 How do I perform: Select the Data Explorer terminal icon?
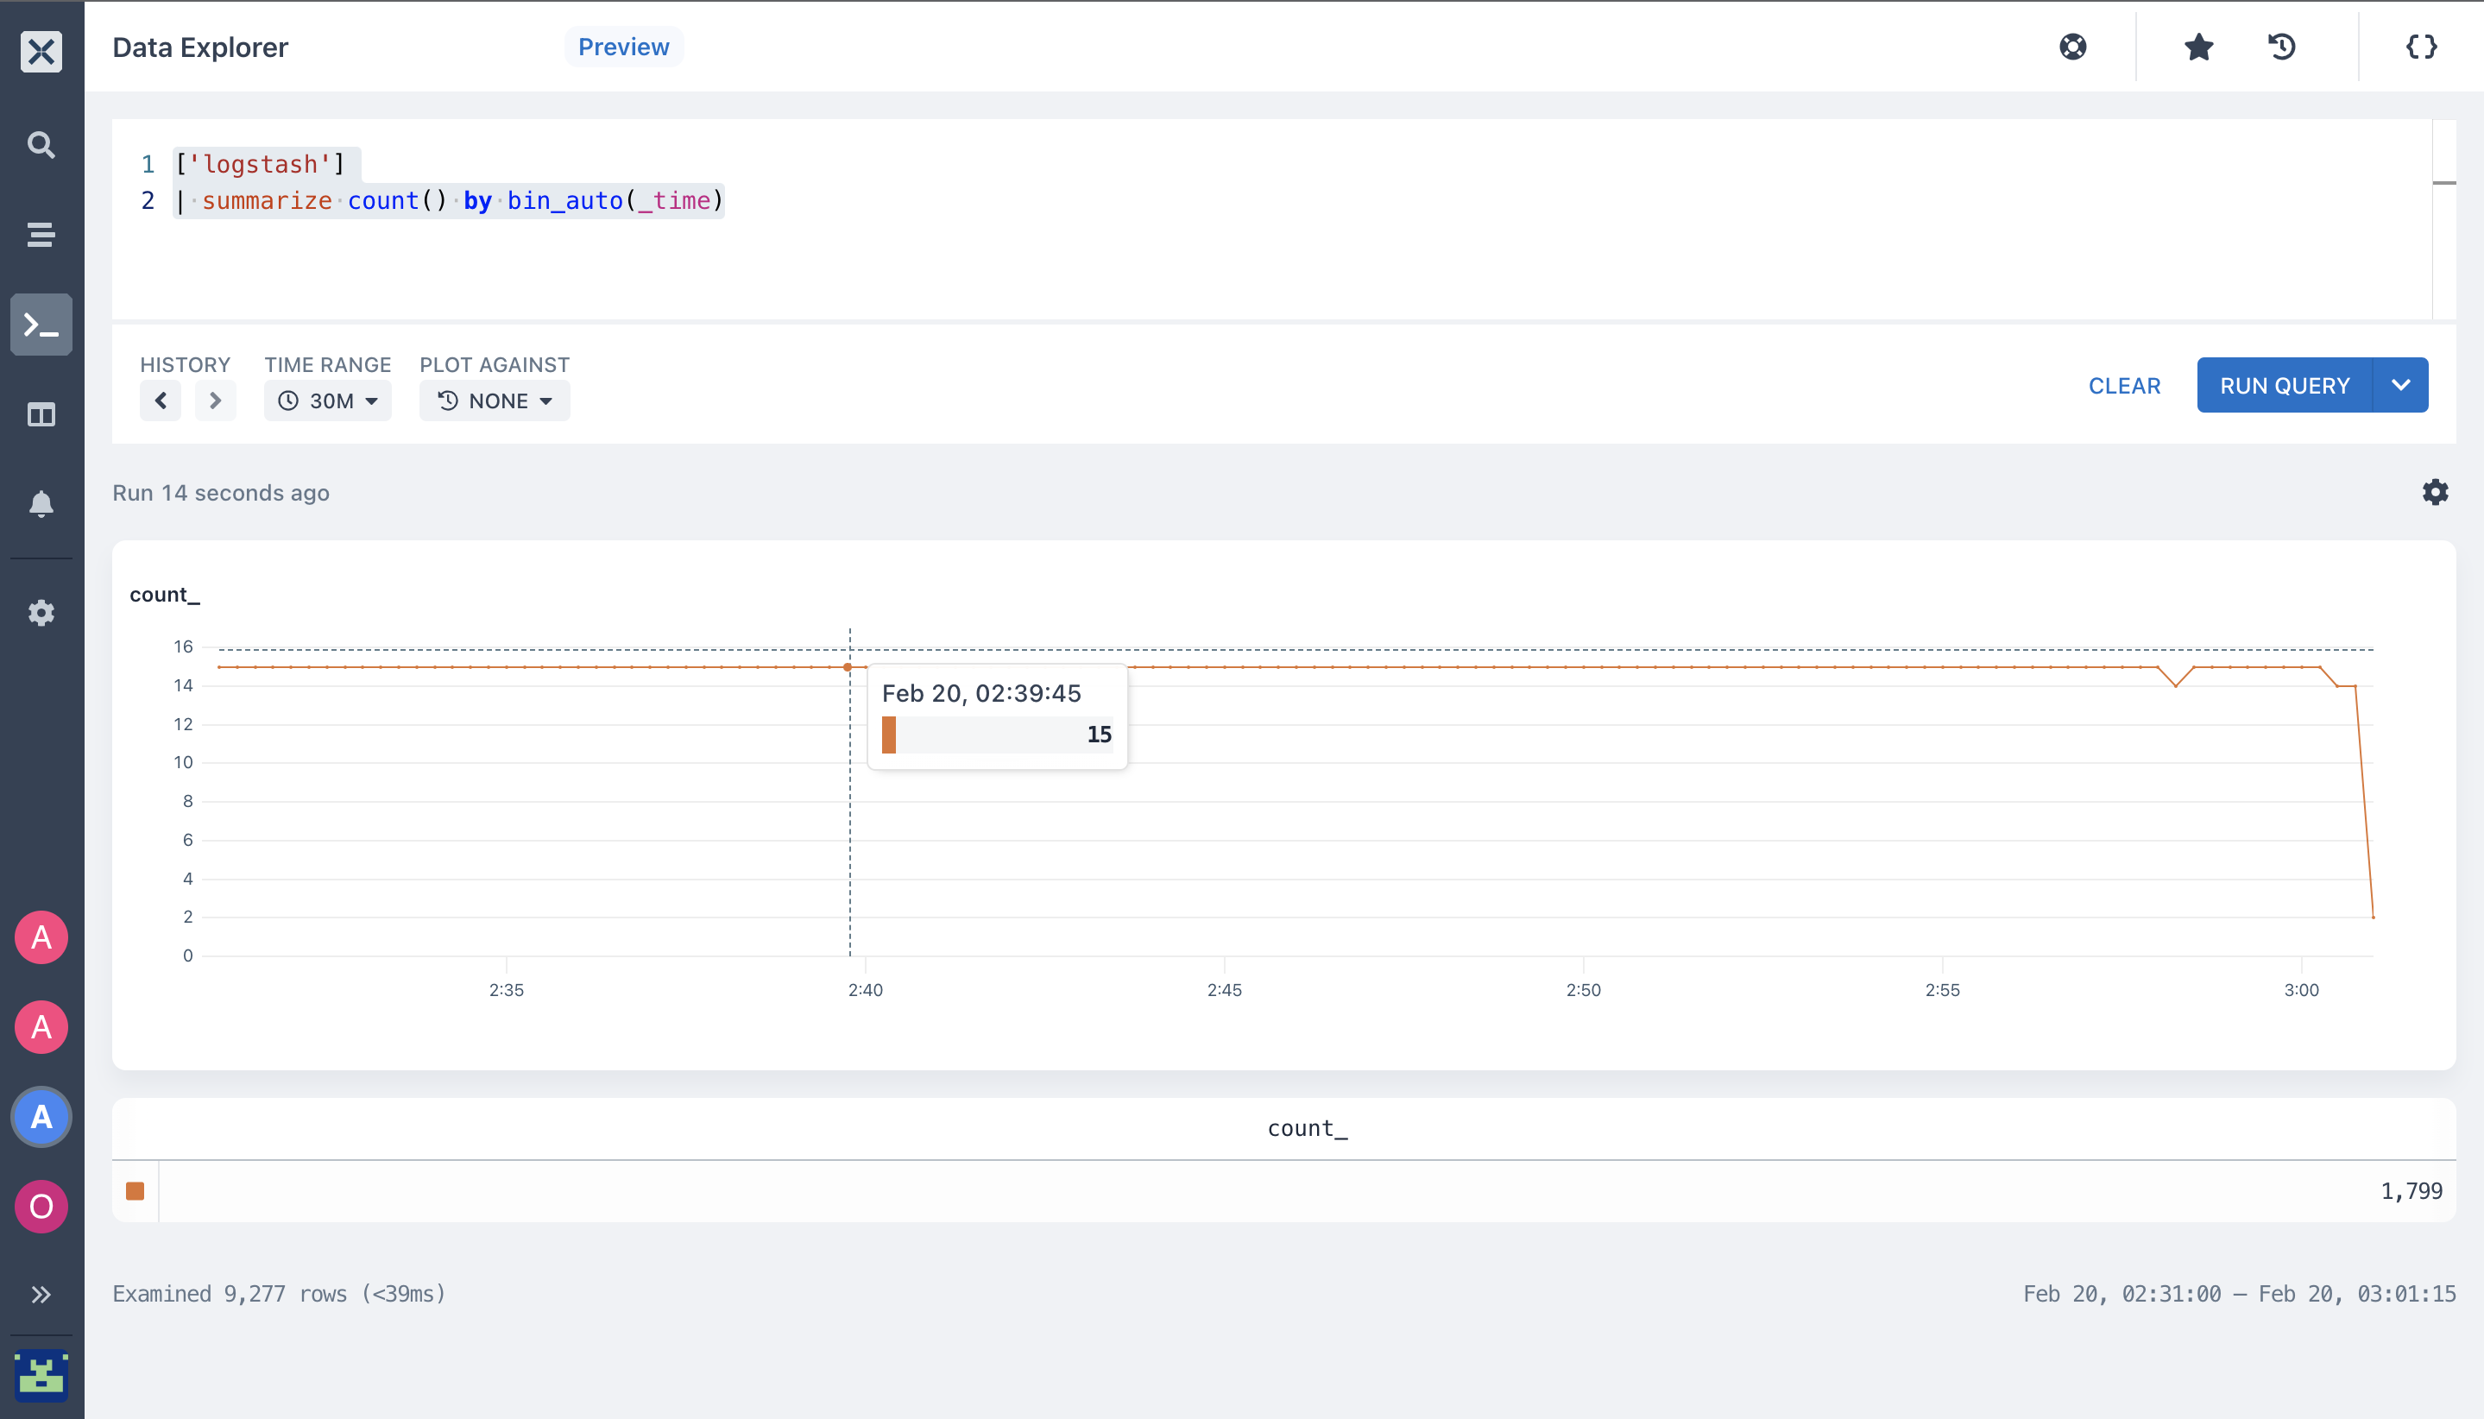click(41, 325)
